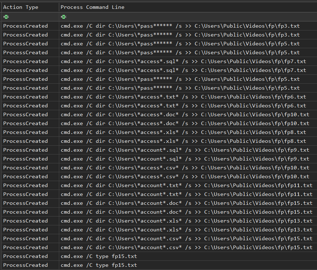Image resolution: width=317 pixels, height=270 pixels.
Task: Click ProcessCreated cell in the very last row
Action: tap(25, 265)
